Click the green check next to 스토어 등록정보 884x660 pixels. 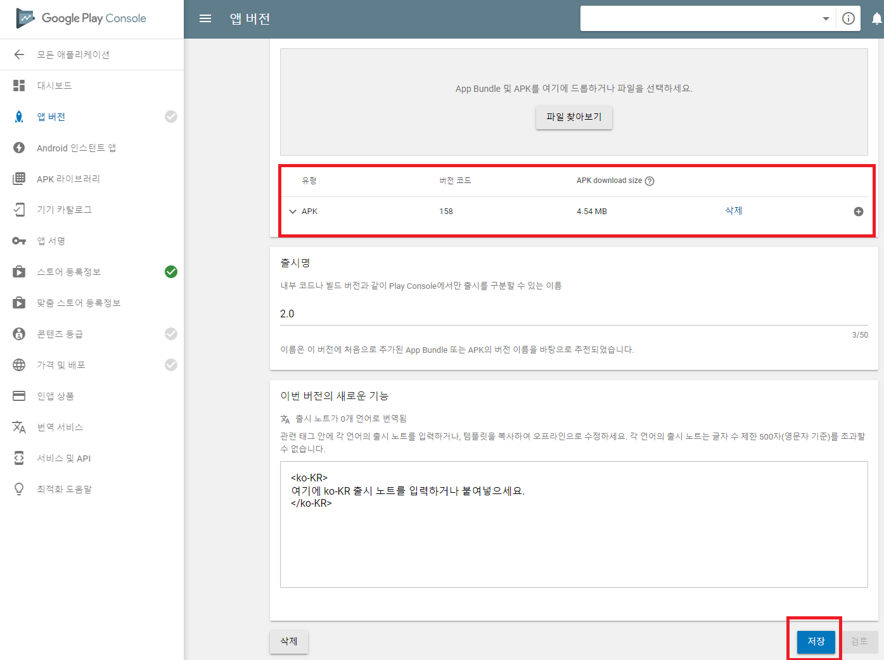point(171,272)
